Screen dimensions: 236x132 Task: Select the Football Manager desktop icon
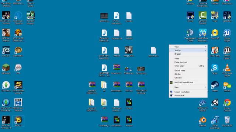[31, 18]
